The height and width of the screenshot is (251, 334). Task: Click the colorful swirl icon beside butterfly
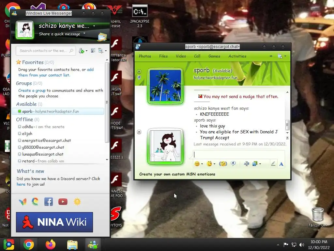pos(35,201)
